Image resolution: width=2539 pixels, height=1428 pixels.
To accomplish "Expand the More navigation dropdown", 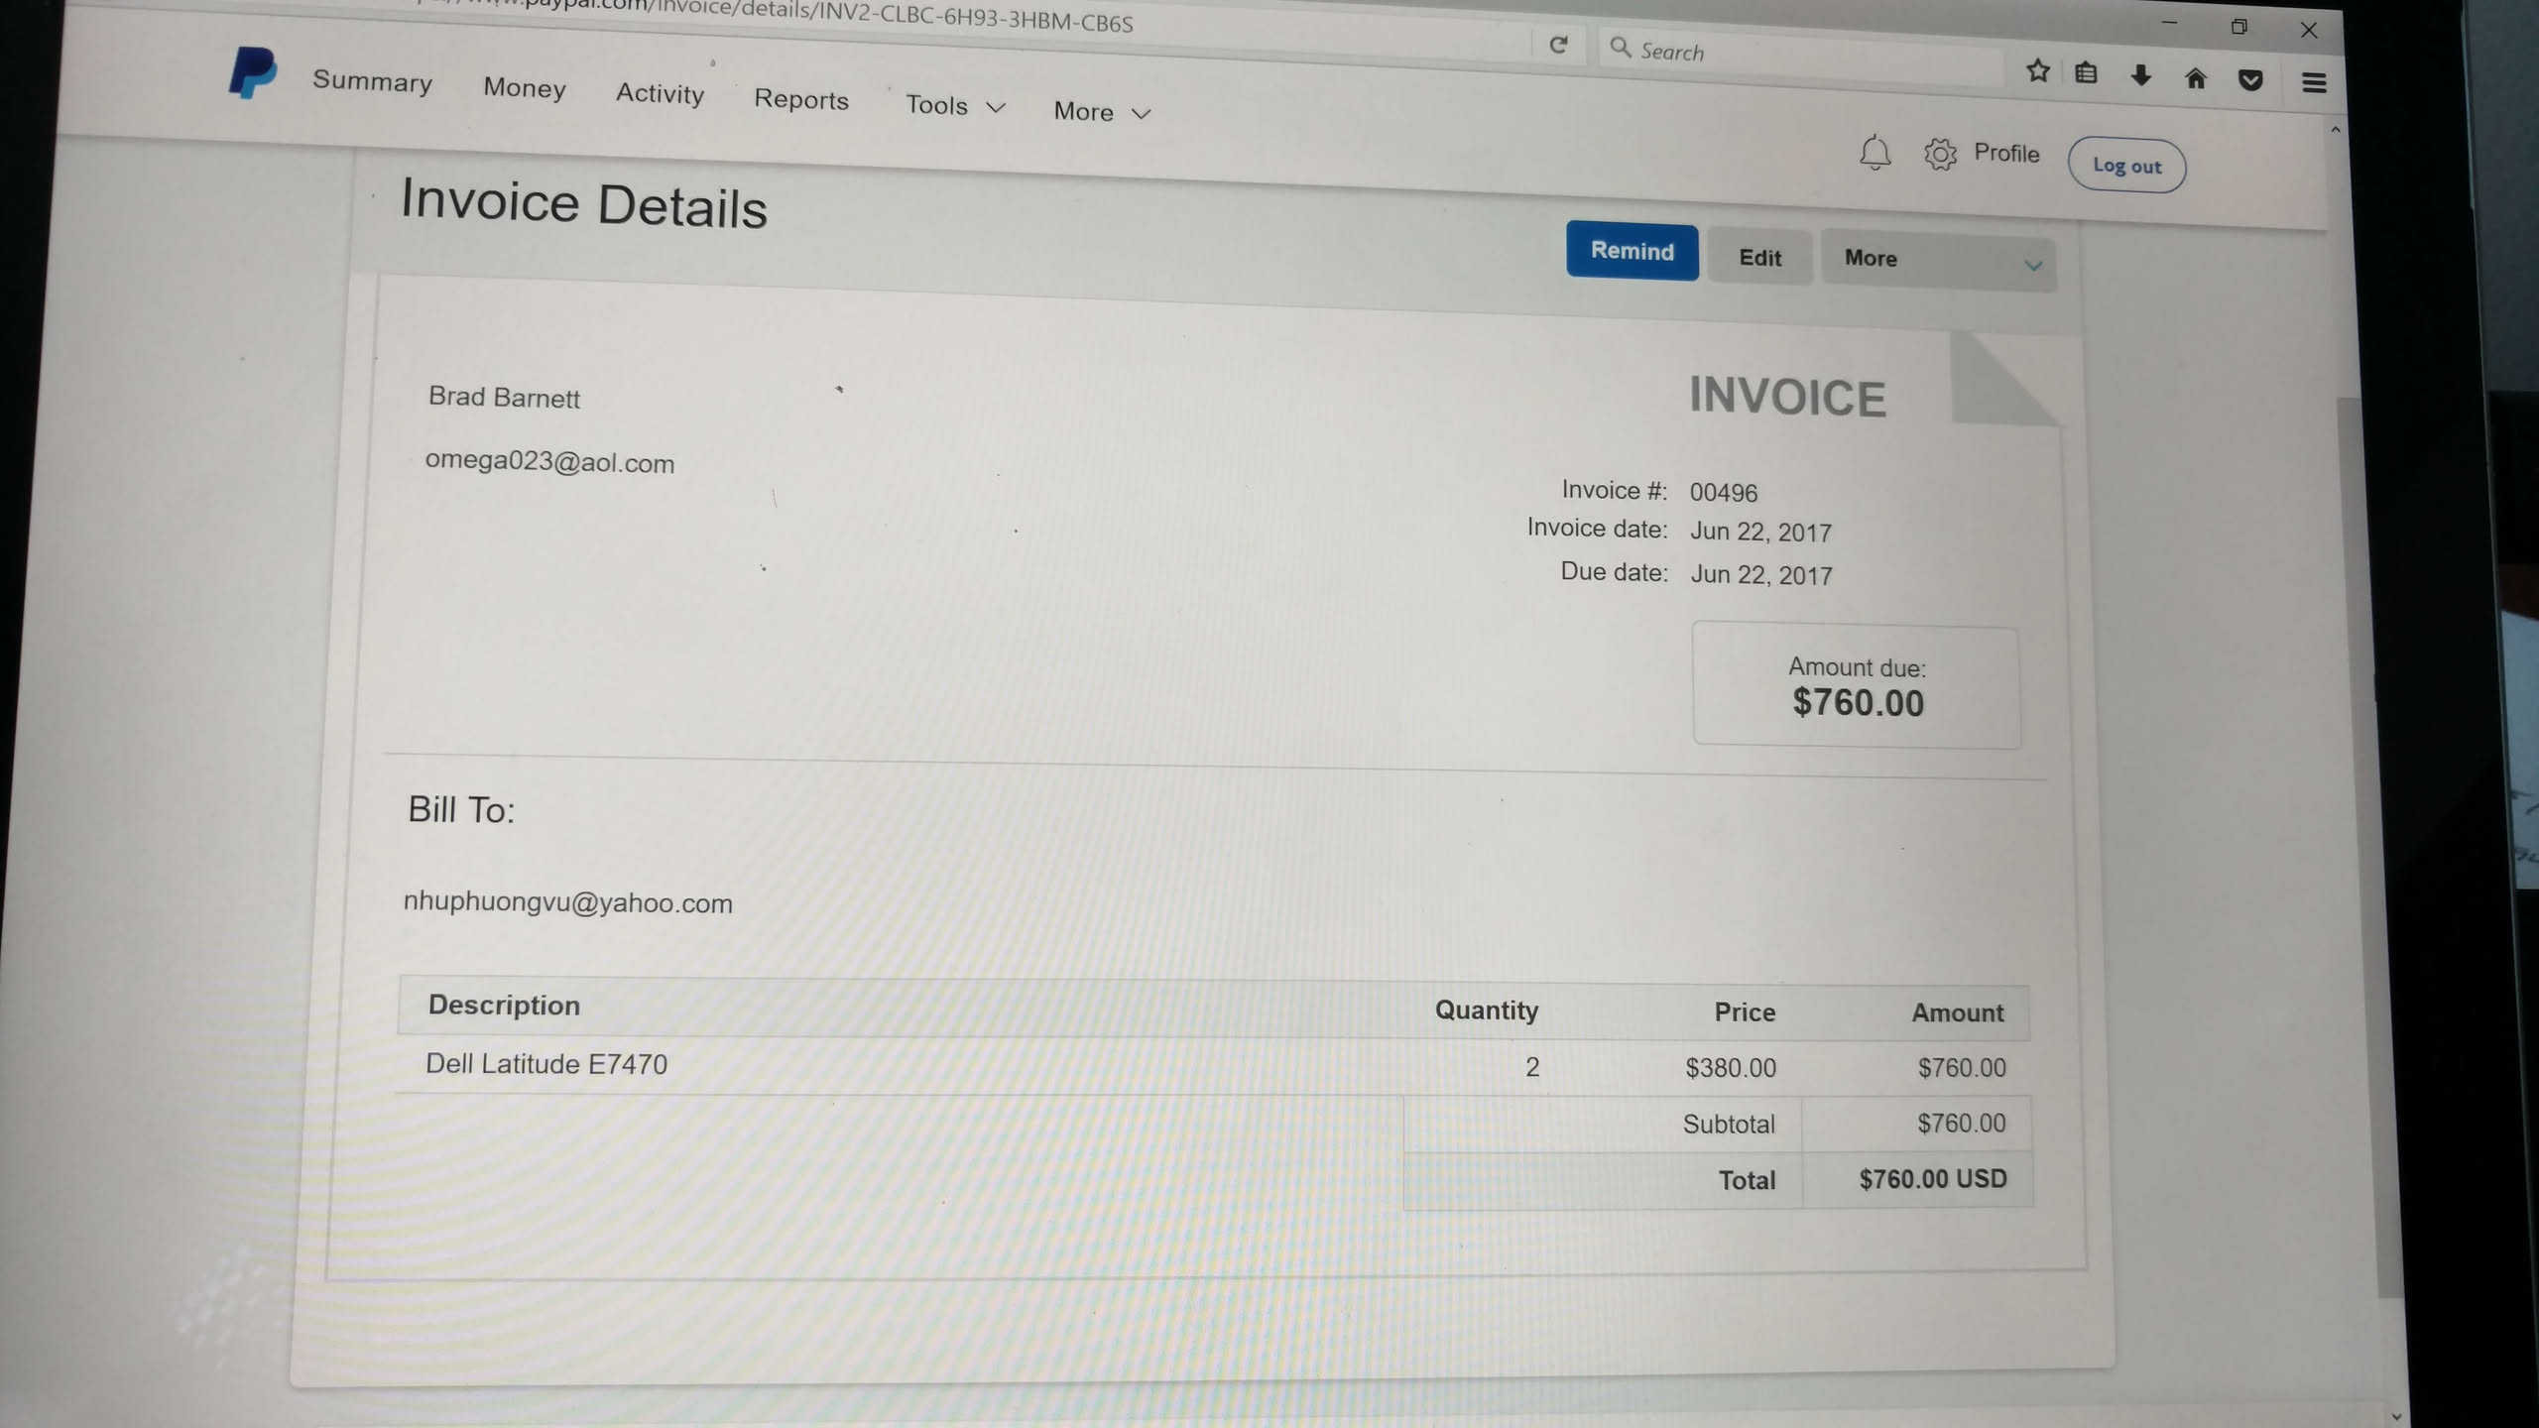I will tap(1101, 112).
